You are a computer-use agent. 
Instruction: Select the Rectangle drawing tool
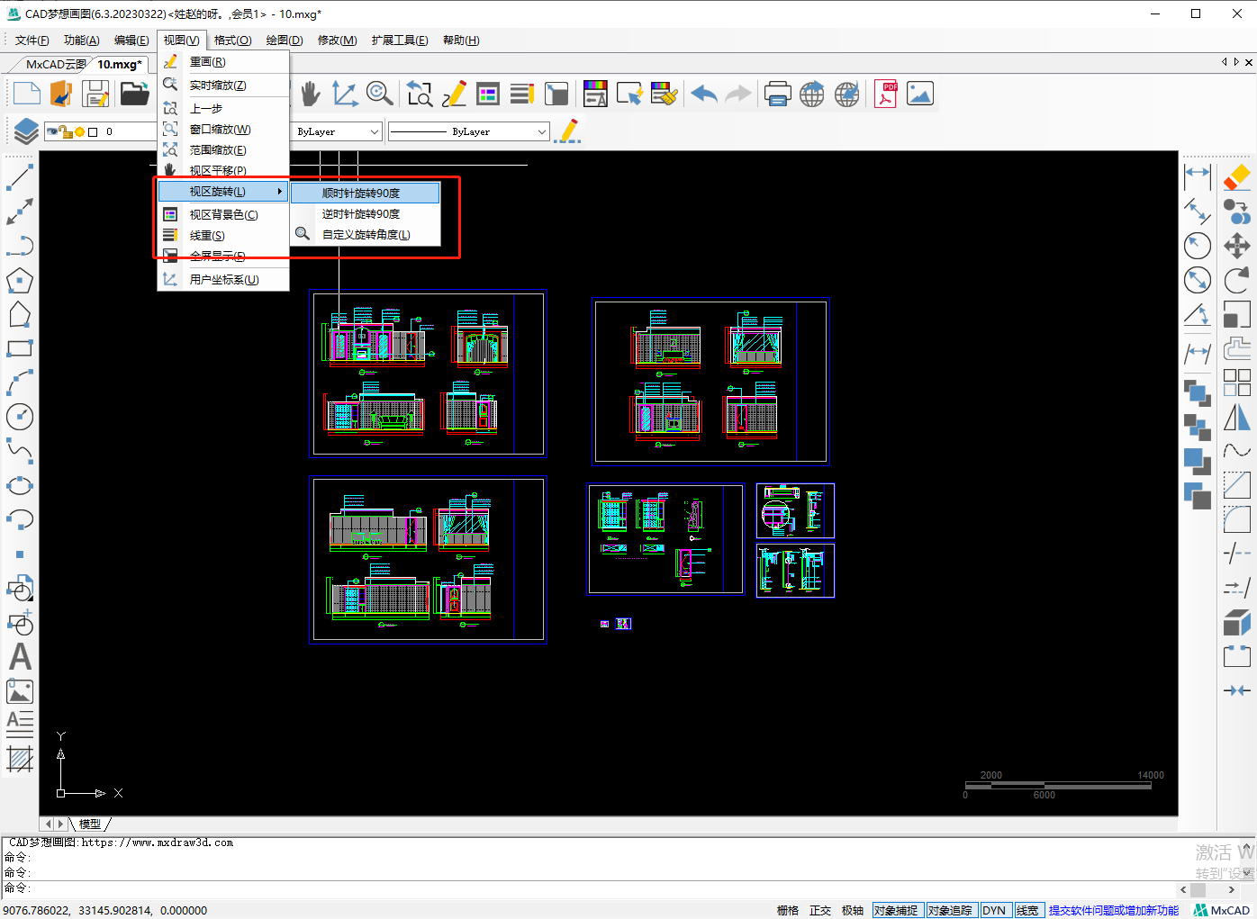pyautogui.click(x=20, y=348)
